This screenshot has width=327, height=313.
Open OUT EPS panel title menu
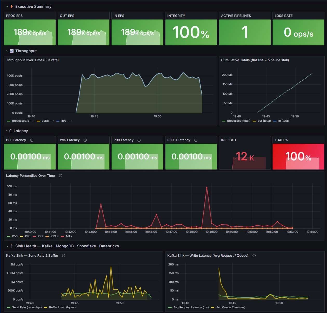tap(67, 16)
